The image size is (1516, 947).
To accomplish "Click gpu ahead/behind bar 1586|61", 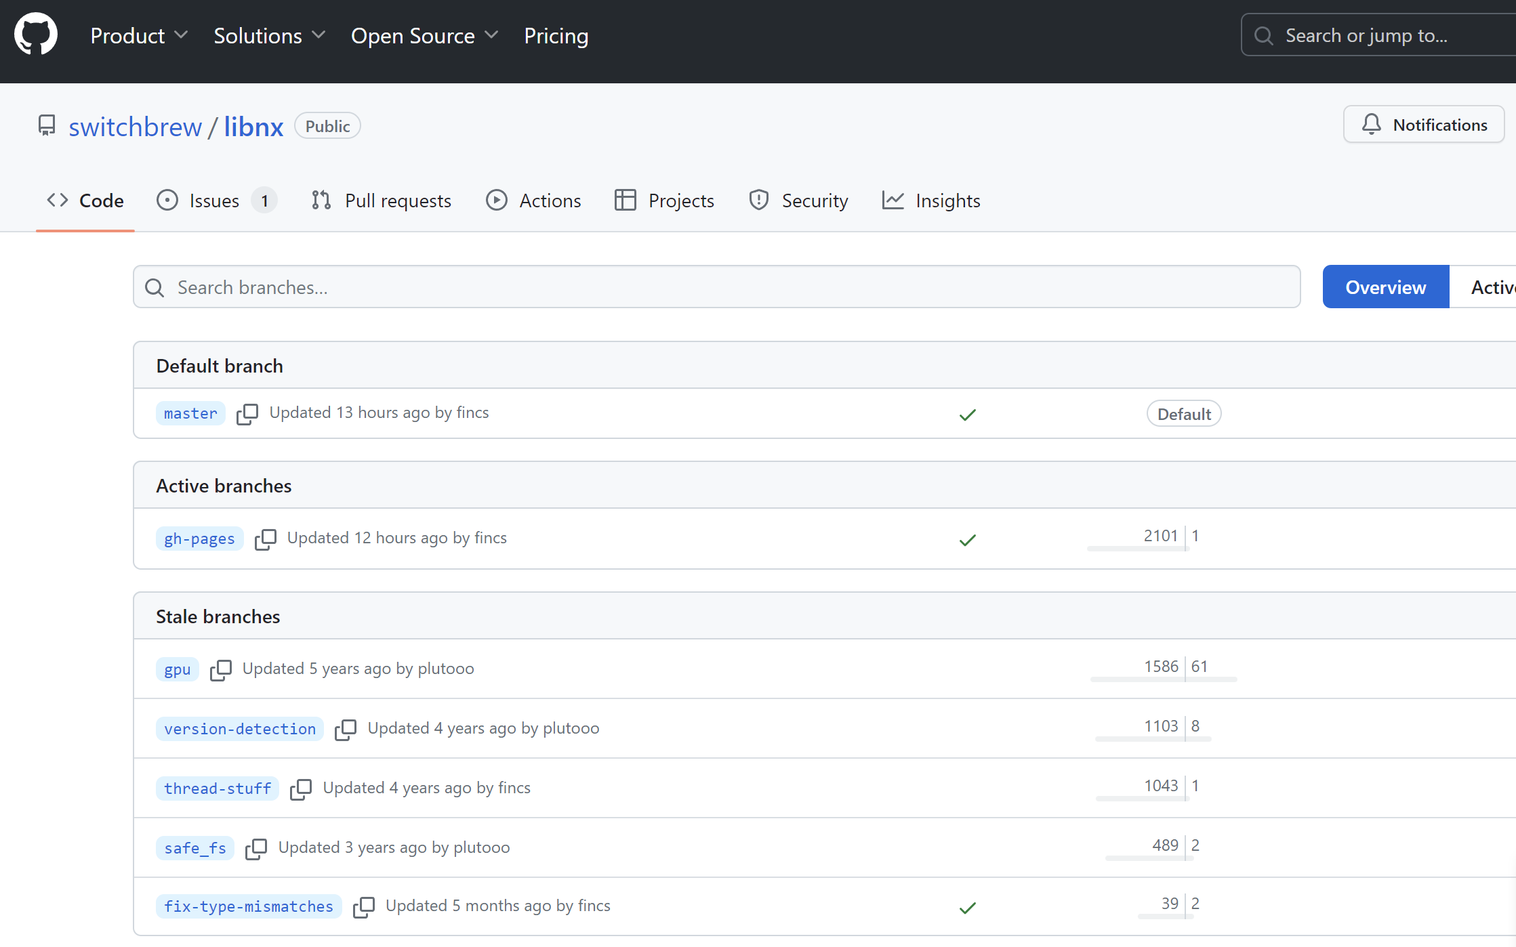I will (x=1164, y=669).
